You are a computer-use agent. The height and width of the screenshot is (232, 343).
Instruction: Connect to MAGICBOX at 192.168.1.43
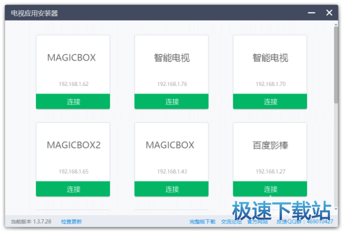[x=171, y=188]
